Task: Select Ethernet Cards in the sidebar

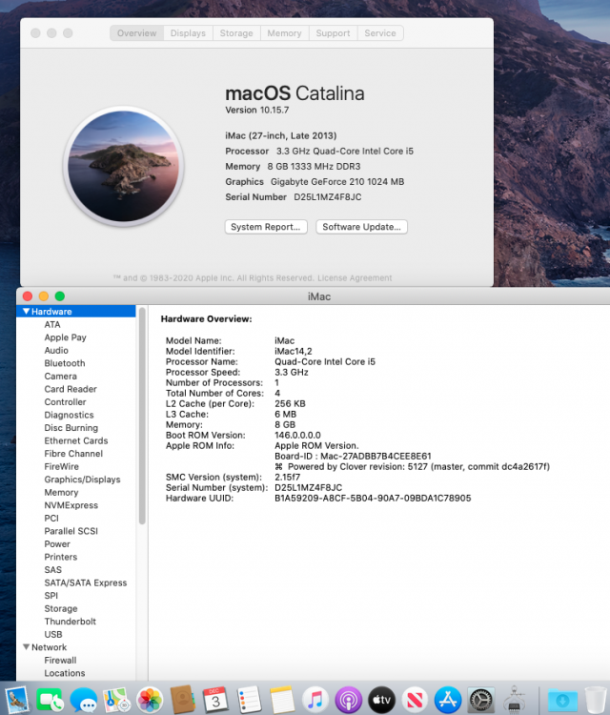Action: click(76, 441)
